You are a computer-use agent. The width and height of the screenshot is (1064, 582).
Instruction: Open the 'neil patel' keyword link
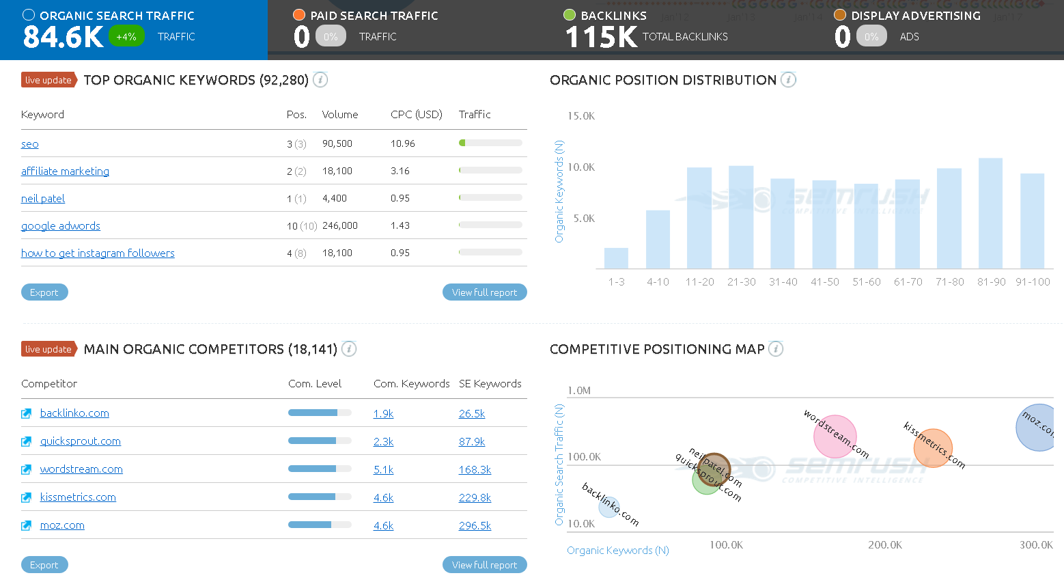pyautogui.click(x=43, y=199)
